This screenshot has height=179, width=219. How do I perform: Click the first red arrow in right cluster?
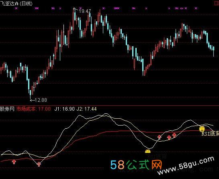160,137
